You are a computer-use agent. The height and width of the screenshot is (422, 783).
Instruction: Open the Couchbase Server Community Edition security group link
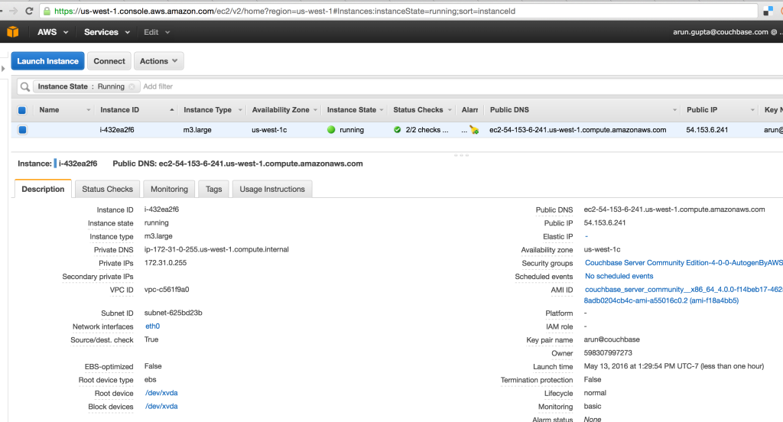click(684, 263)
